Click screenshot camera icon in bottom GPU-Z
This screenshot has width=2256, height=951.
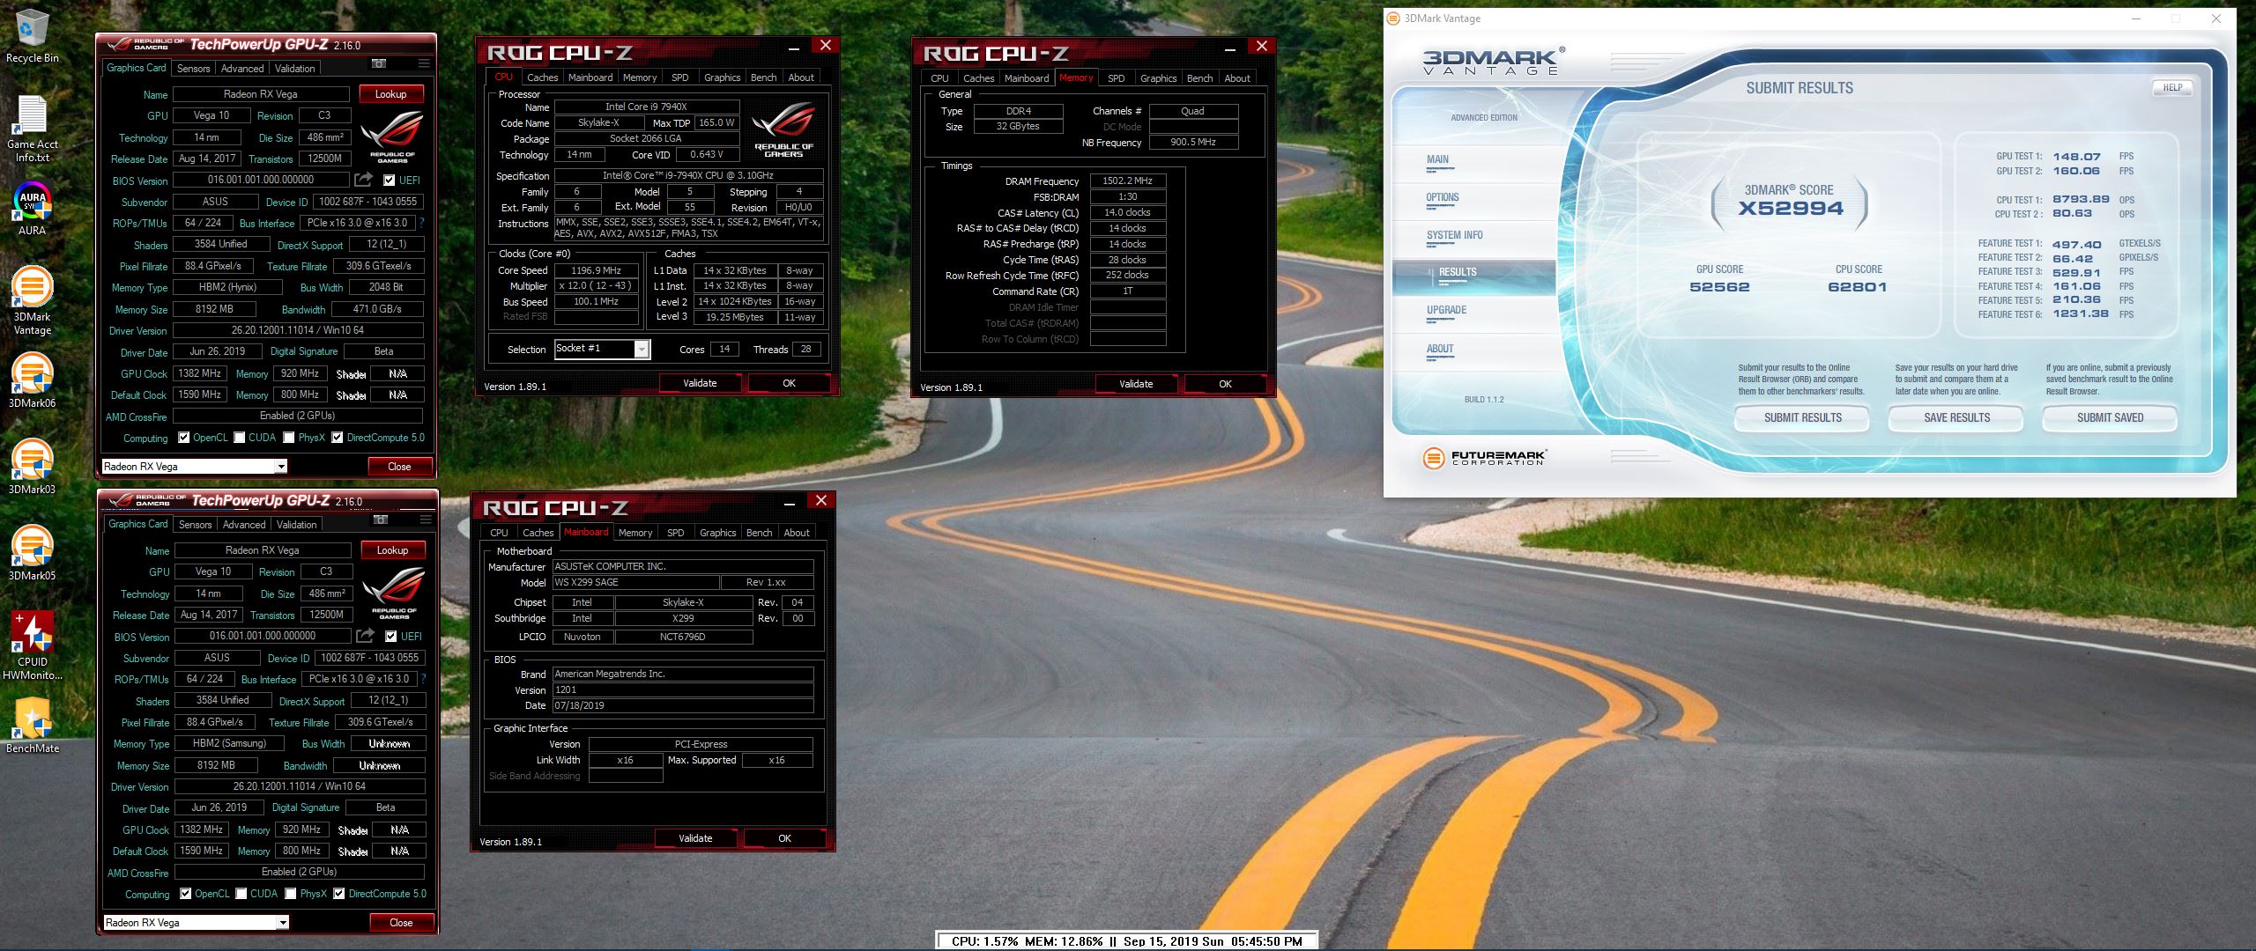[x=381, y=520]
